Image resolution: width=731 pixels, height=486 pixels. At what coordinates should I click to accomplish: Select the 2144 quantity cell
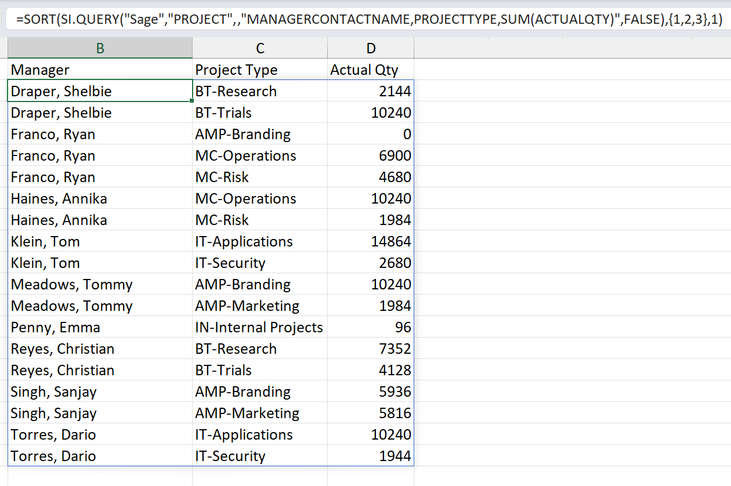371,91
